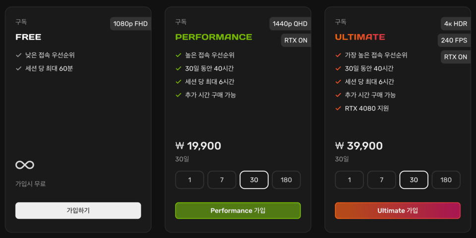Click the infinity symbol in FREE plan

point(25,165)
